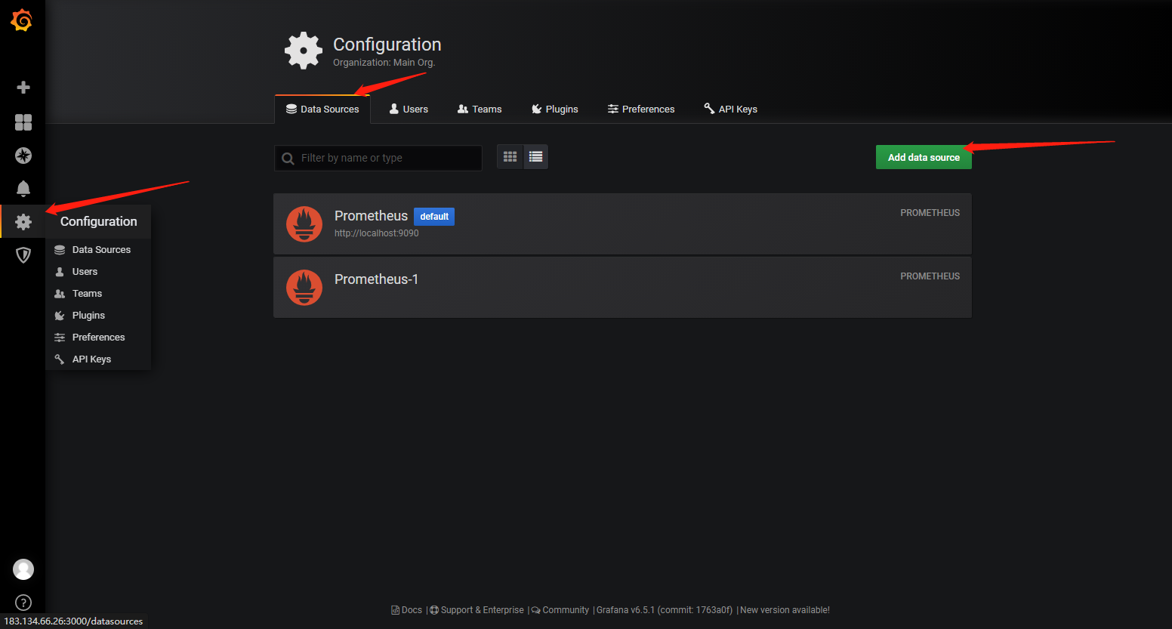Click the Prometheus-1 flame logo
The image size is (1172, 629).
(x=304, y=288)
